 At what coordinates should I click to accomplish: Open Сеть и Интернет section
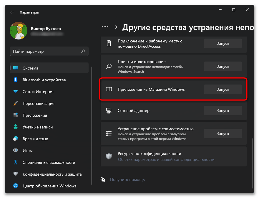(49, 91)
